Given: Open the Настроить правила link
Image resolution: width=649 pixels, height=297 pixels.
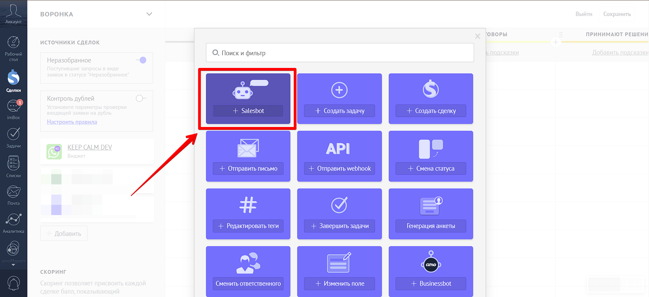Looking at the screenshot, I should (x=72, y=122).
